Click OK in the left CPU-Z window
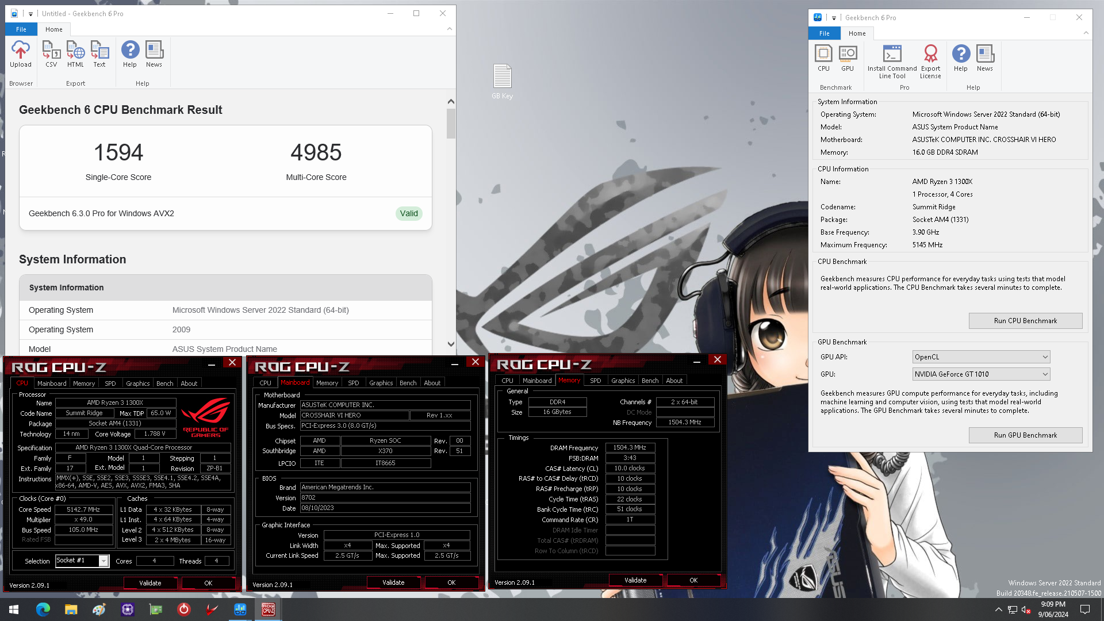 pos(208,583)
